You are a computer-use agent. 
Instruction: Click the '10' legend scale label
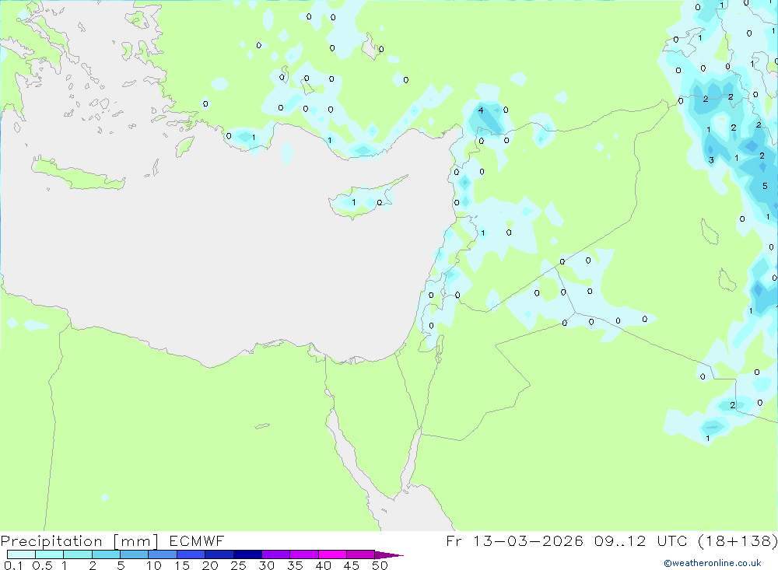tap(154, 565)
